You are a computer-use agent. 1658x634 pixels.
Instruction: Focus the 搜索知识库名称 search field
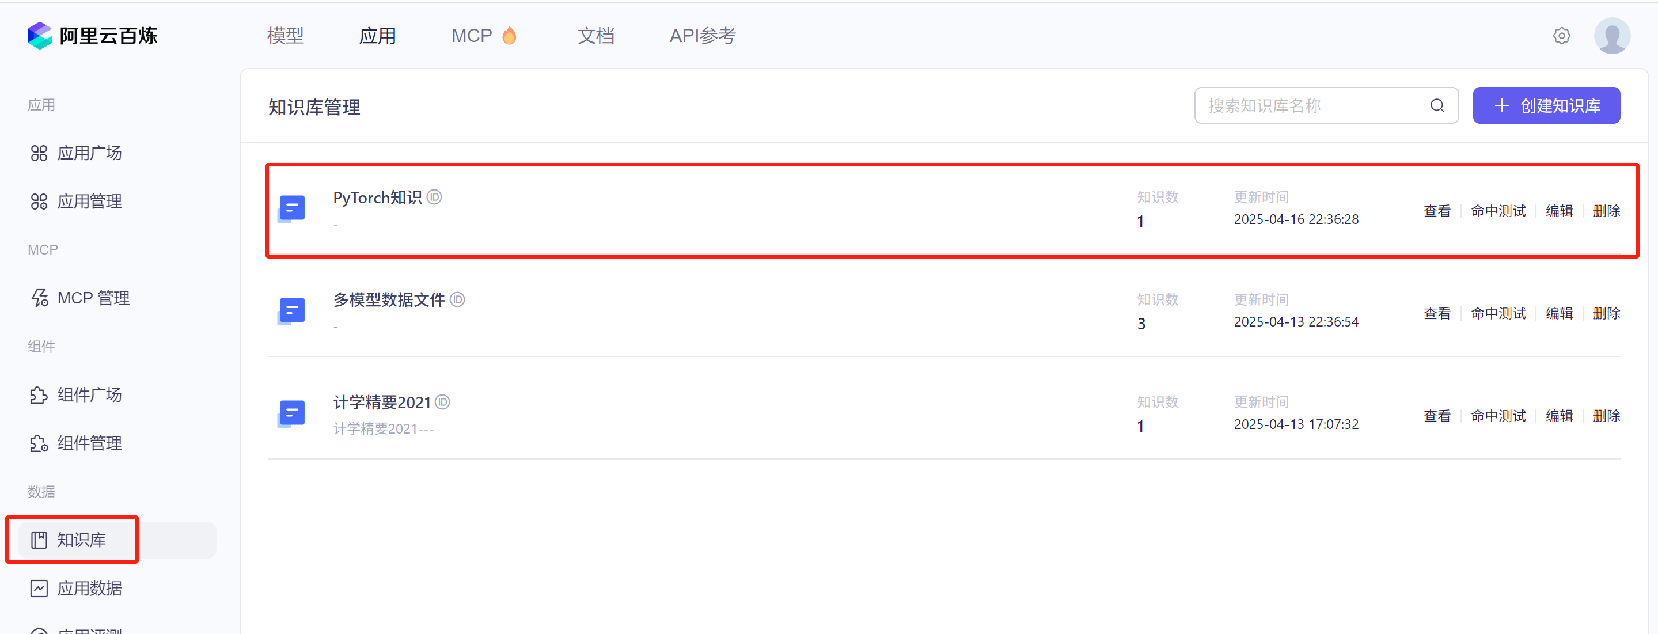point(1313,105)
